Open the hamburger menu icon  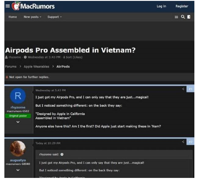[8, 6]
